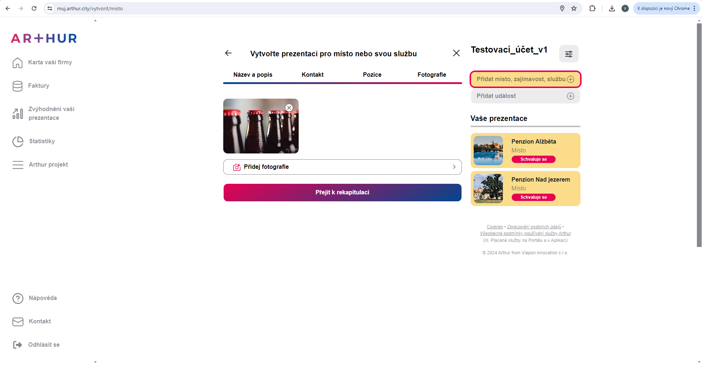Click the back arrow in the wizard header
Screen dimensions: 702x365
228,53
